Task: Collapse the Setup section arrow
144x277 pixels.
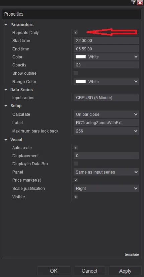Action: tap(6, 106)
